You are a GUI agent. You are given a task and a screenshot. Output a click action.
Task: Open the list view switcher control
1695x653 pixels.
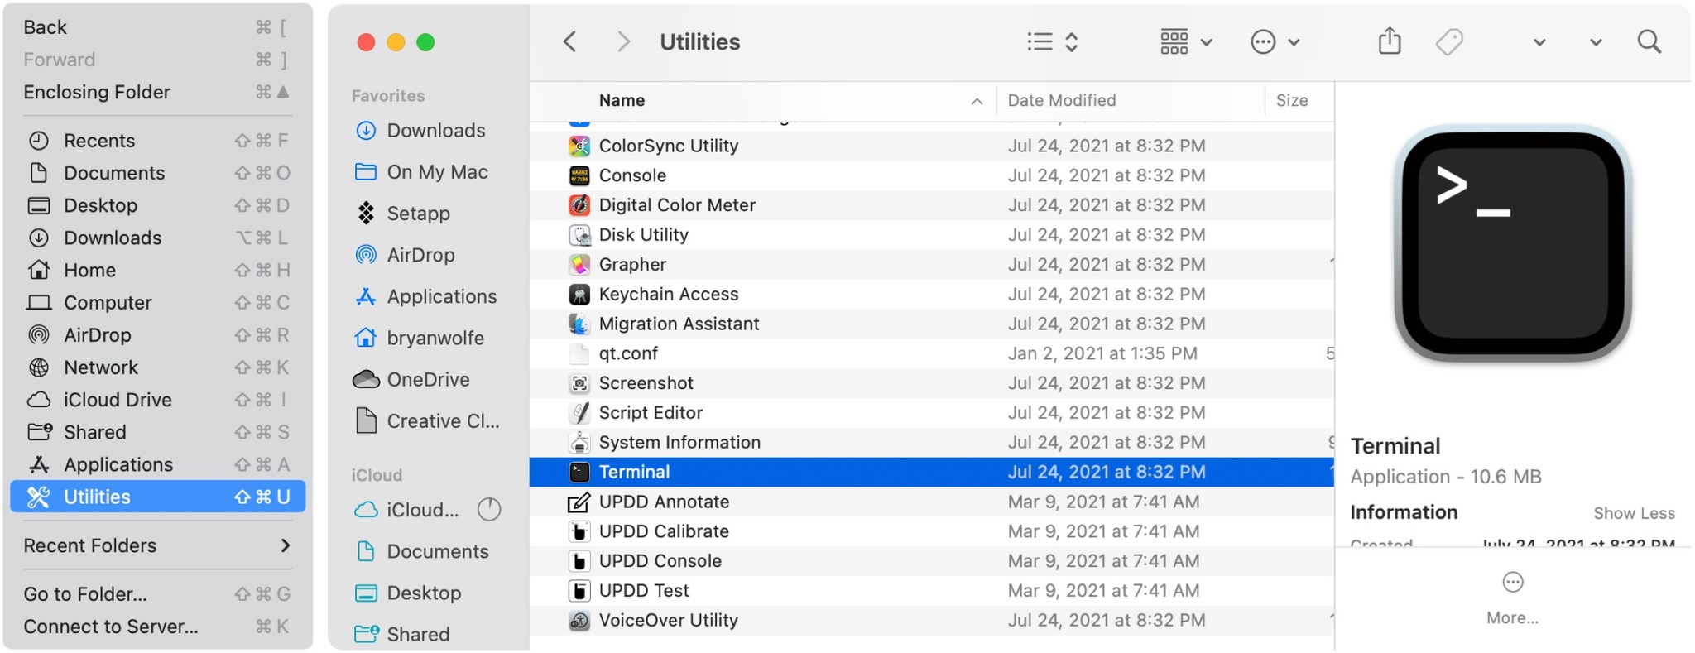click(x=1052, y=41)
